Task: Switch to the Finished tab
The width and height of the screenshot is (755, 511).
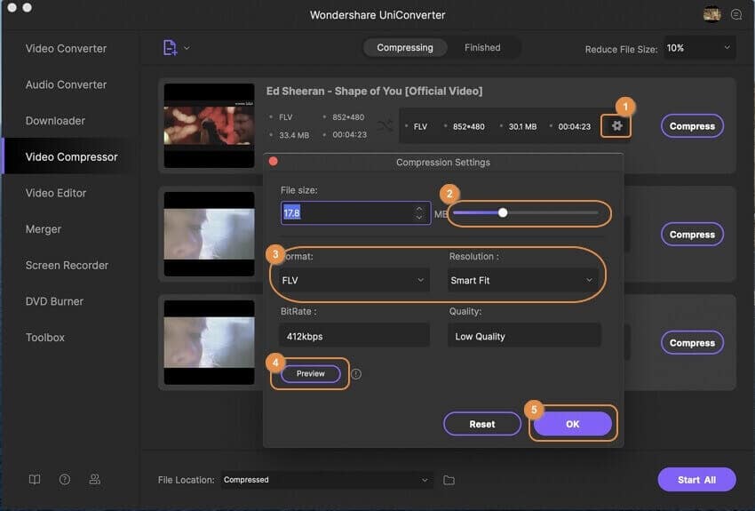Action: (482, 48)
